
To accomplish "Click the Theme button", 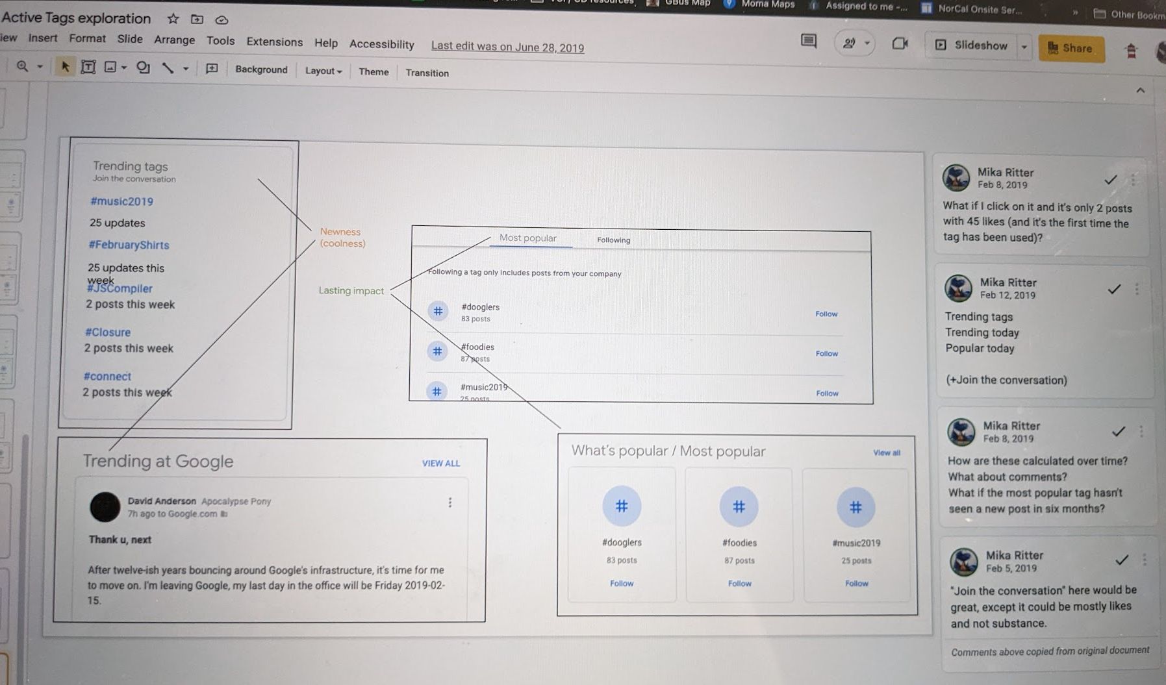I will click(x=374, y=71).
